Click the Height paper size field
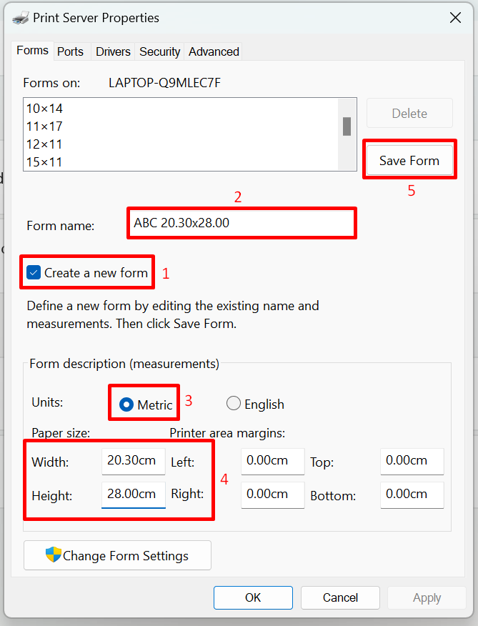 click(x=133, y=494)
